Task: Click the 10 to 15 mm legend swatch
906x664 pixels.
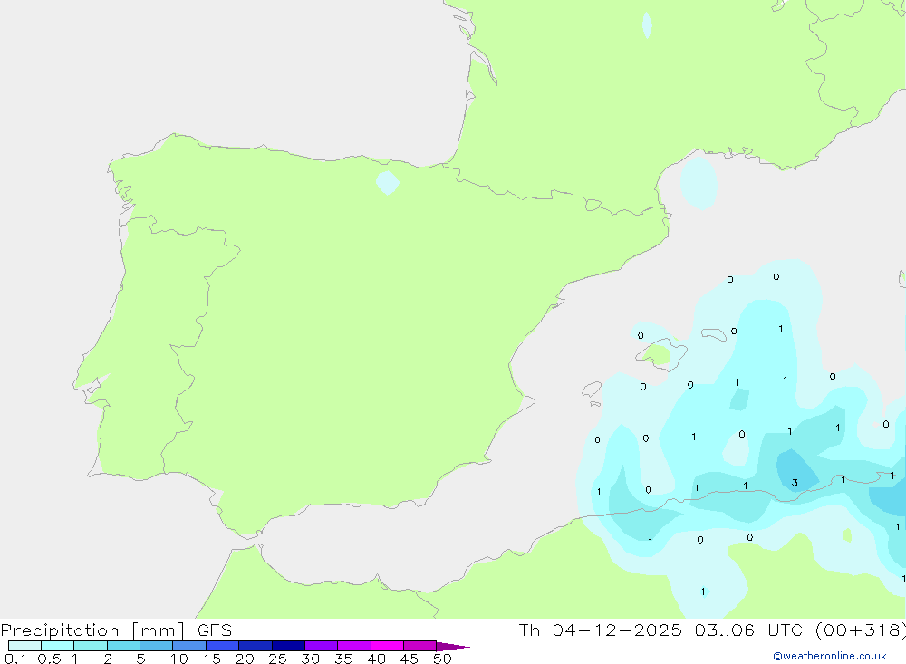Action: [189, 646]
